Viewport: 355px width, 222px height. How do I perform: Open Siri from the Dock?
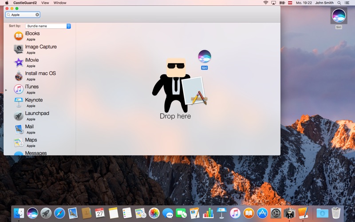(x=32, y=213)
